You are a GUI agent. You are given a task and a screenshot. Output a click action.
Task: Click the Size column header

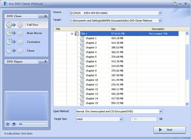pyautogui.click(x=123, y=29)
